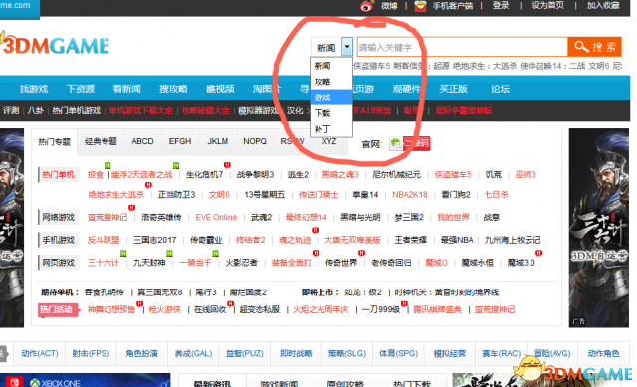
Task: Click 星际争霸重制版 red link
Action: [464, 110]
